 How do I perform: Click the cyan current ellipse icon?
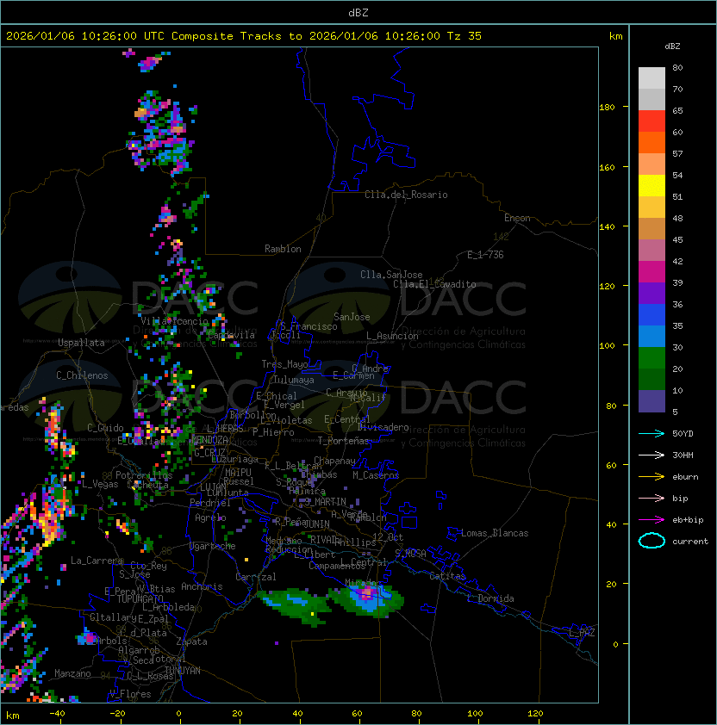pos(652,541)
